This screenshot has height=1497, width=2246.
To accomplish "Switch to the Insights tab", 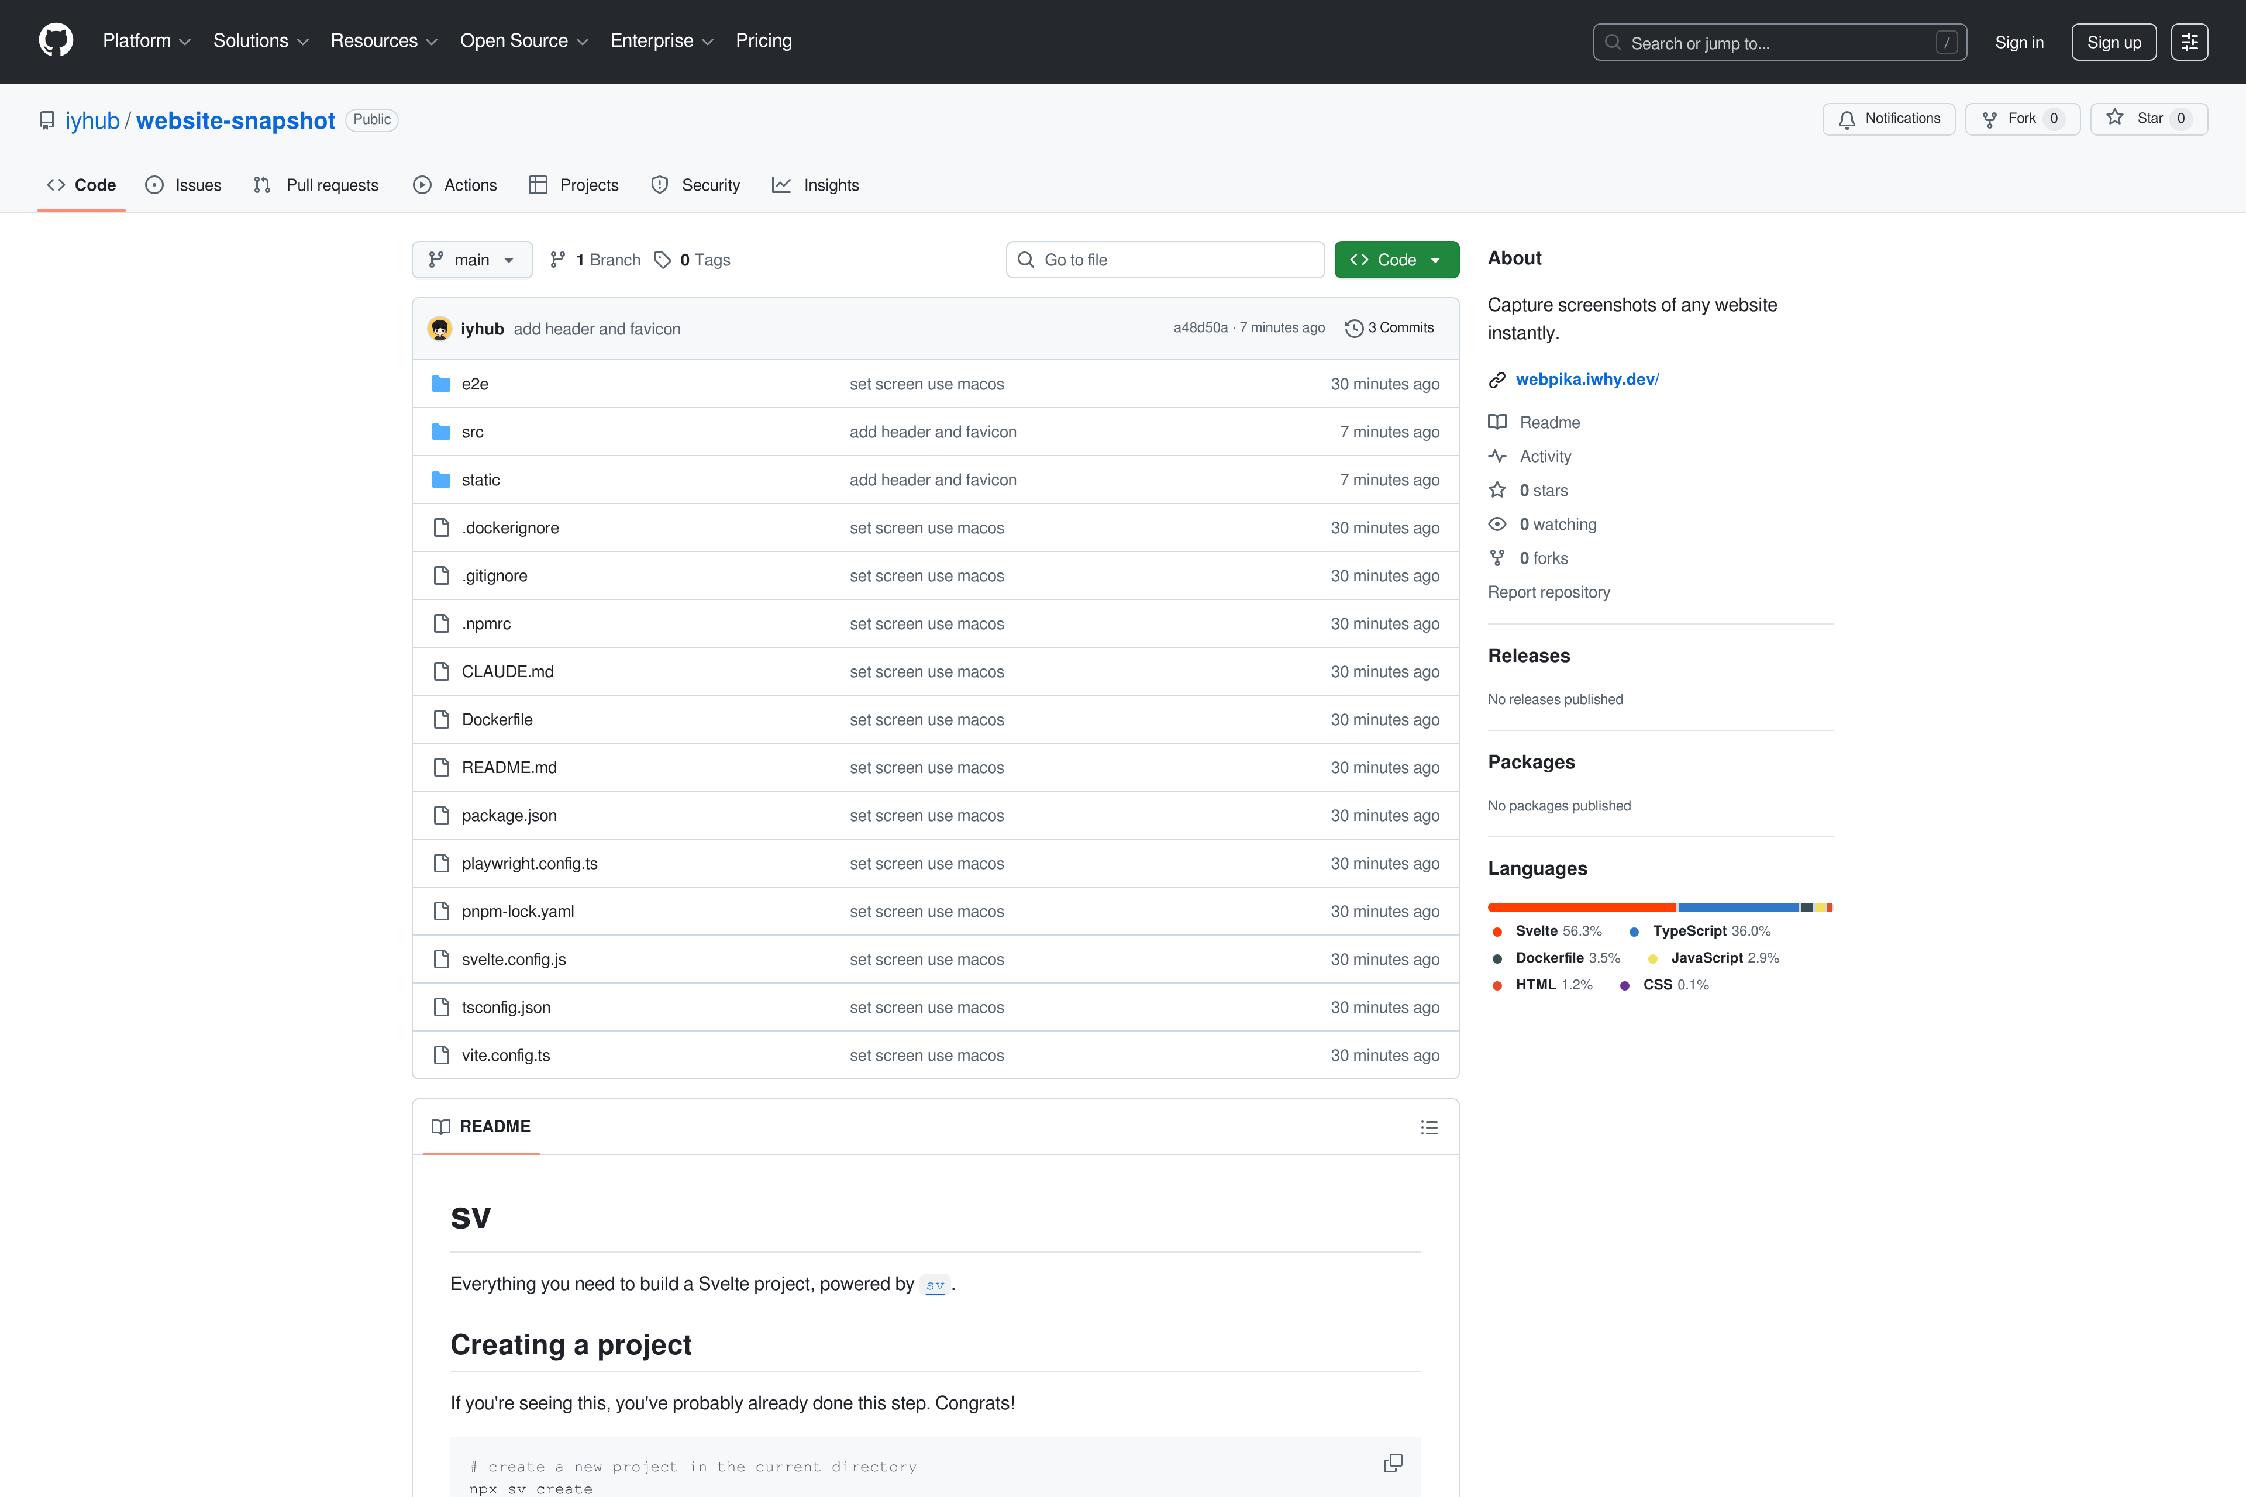I will tap(815, 185).
